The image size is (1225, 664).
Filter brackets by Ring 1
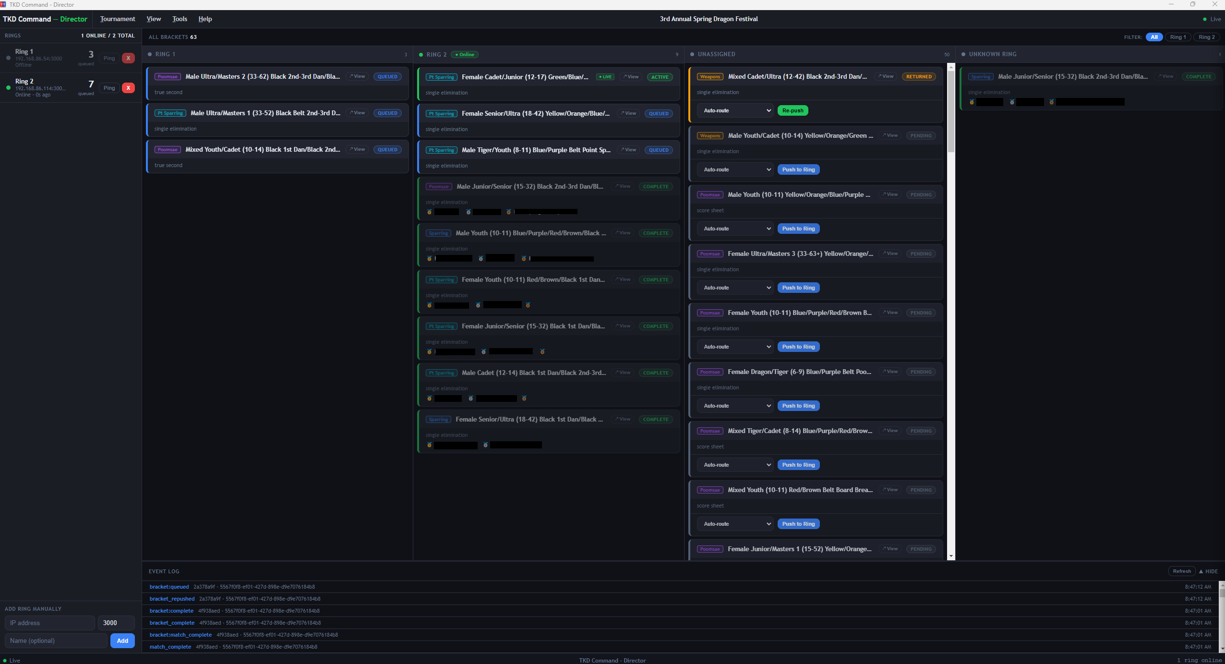pyautogui.click(x=1178, y=37)
